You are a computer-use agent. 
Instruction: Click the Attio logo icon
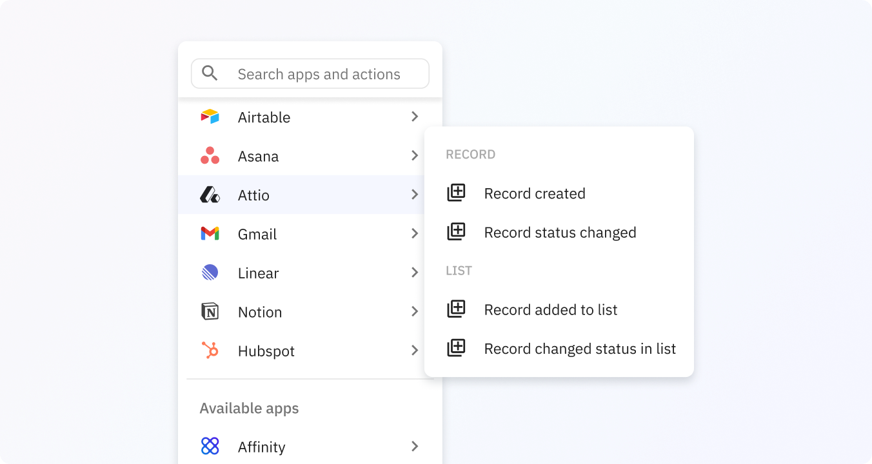210,195
